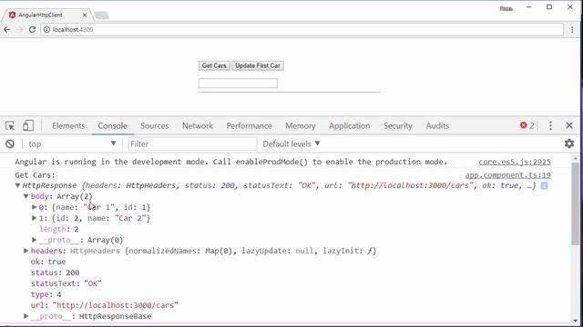Screen dimensions: 583x327
Task: Close the DevTools panel
Action: [x=568, y=125]
